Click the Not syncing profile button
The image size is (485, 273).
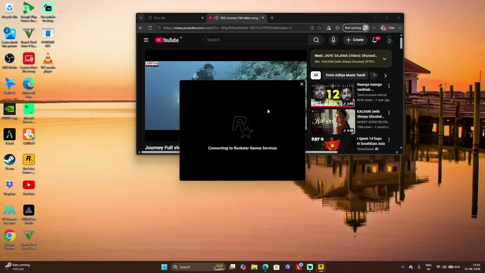pos(356,28)
